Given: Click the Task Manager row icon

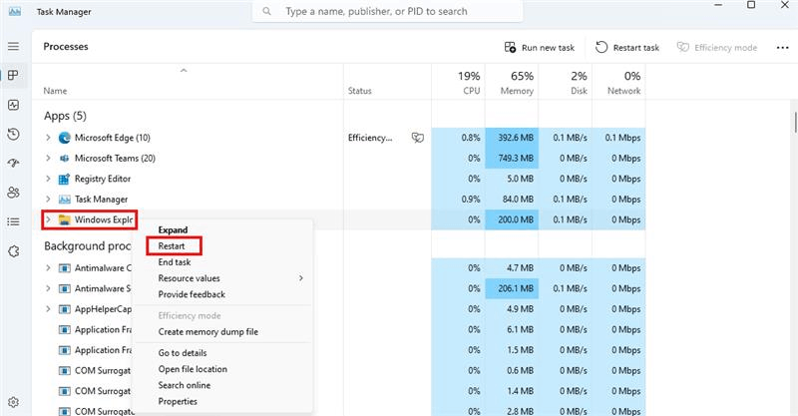Looking at the screenshot, I should pos(64,200).
